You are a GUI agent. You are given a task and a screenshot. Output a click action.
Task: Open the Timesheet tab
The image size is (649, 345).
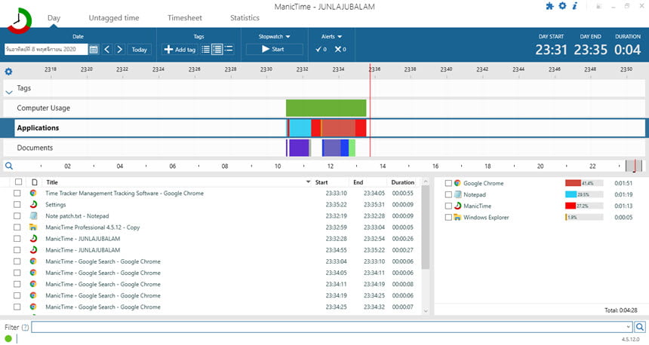[185, 18]
